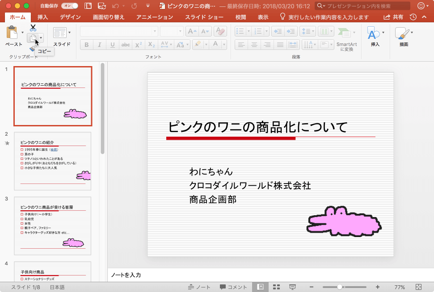Expand the Paste options dropdown arrow
Screen dimensions: 434x292
pyautogui.click(x=23, y=33)
